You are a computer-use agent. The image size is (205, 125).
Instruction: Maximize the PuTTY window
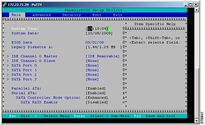click(190, 5)
